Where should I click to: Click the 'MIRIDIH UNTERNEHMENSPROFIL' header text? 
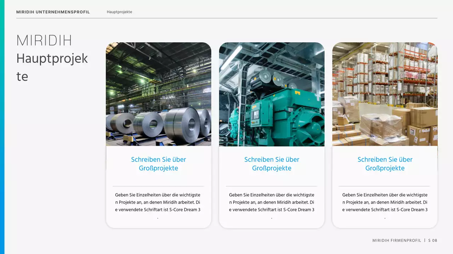point(53,12)
